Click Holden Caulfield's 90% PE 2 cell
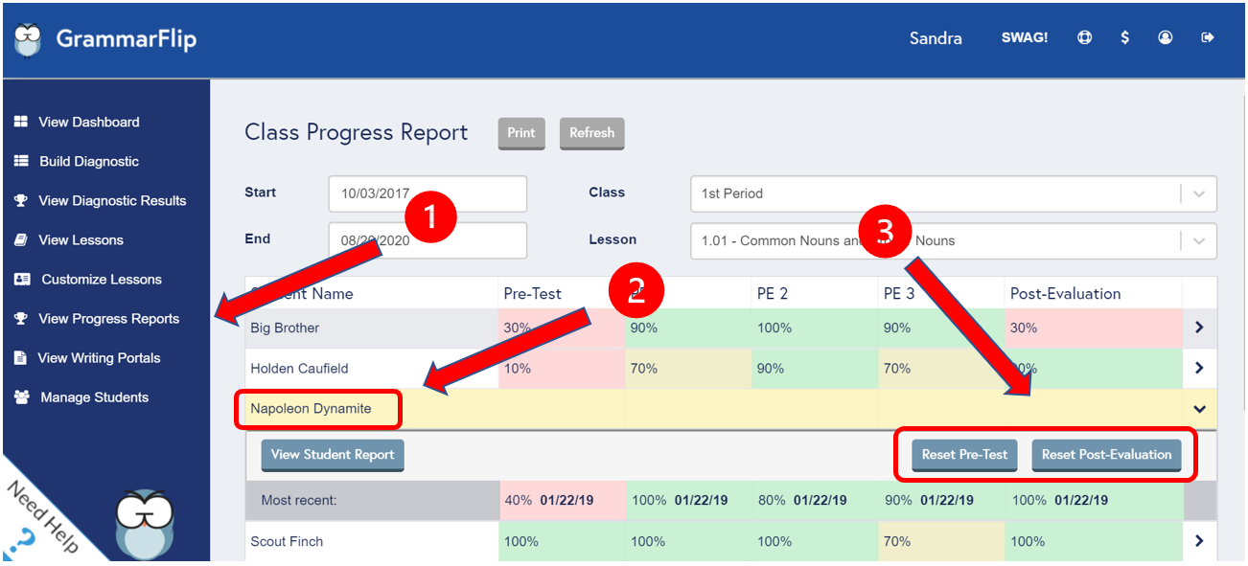 pos(814,368)
